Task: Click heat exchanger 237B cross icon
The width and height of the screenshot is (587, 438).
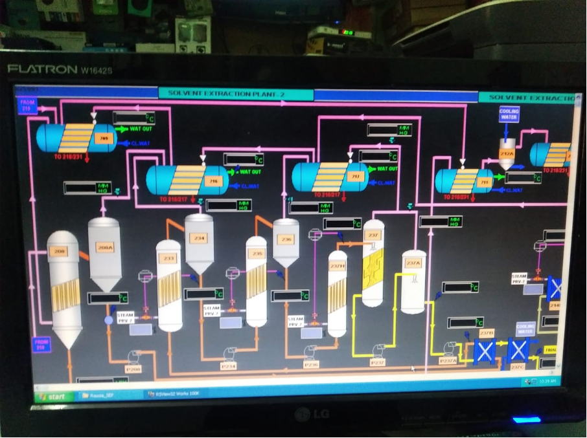Action: [485, 350]
